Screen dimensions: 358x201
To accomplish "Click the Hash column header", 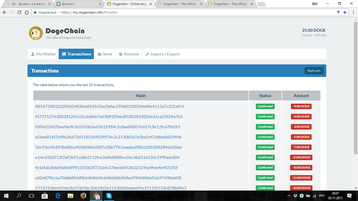I will [141, 96].
